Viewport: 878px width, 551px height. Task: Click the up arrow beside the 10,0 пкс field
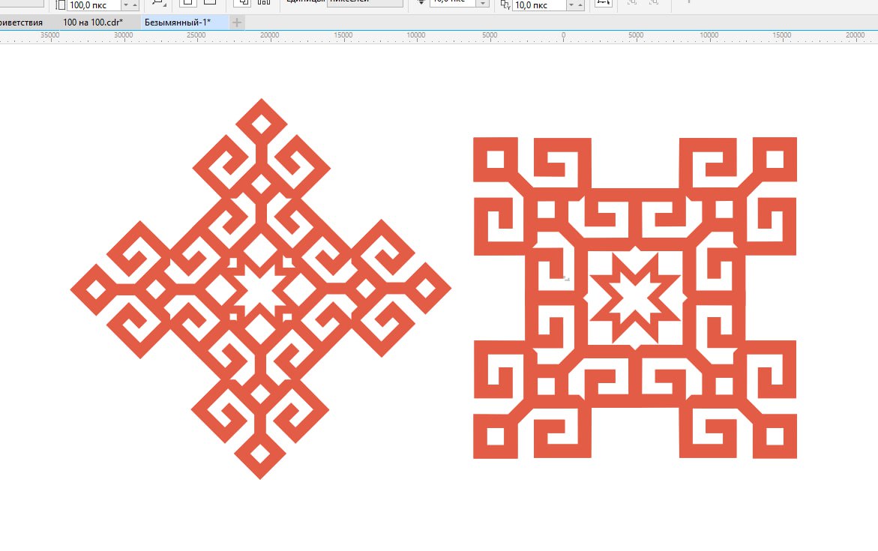point(581,4)
